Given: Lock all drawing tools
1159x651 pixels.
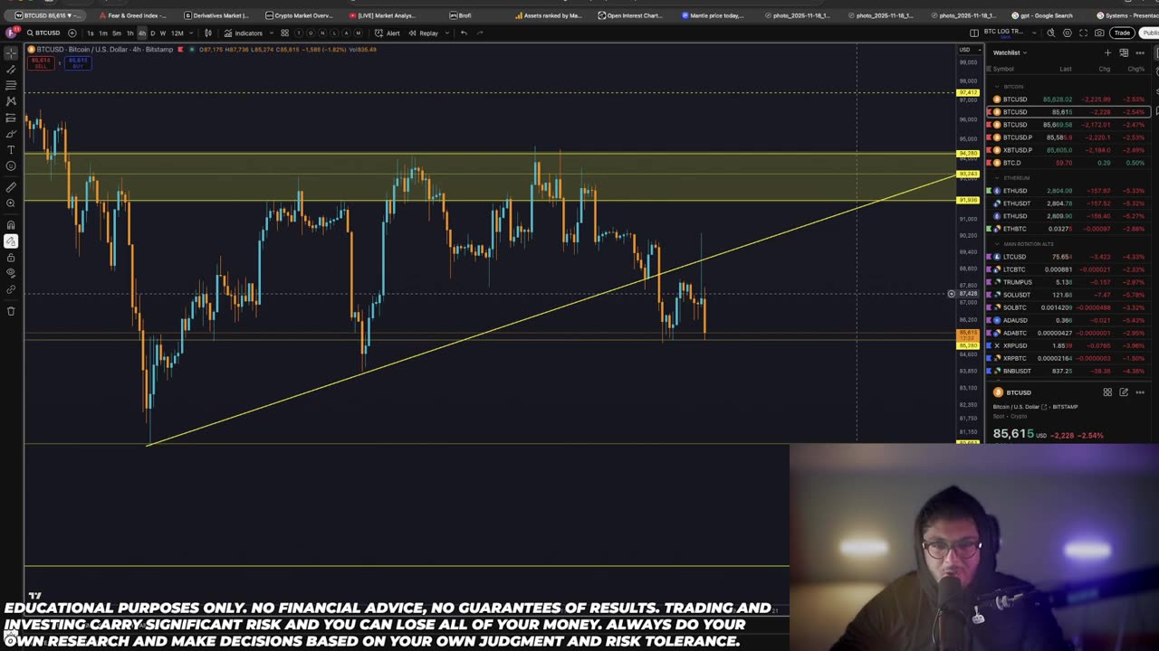Looking at the screenshot, I should coord(11,258).
